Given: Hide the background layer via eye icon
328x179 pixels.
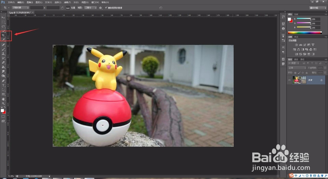Looking at the screenshot, I should click(x=290, y=80).
